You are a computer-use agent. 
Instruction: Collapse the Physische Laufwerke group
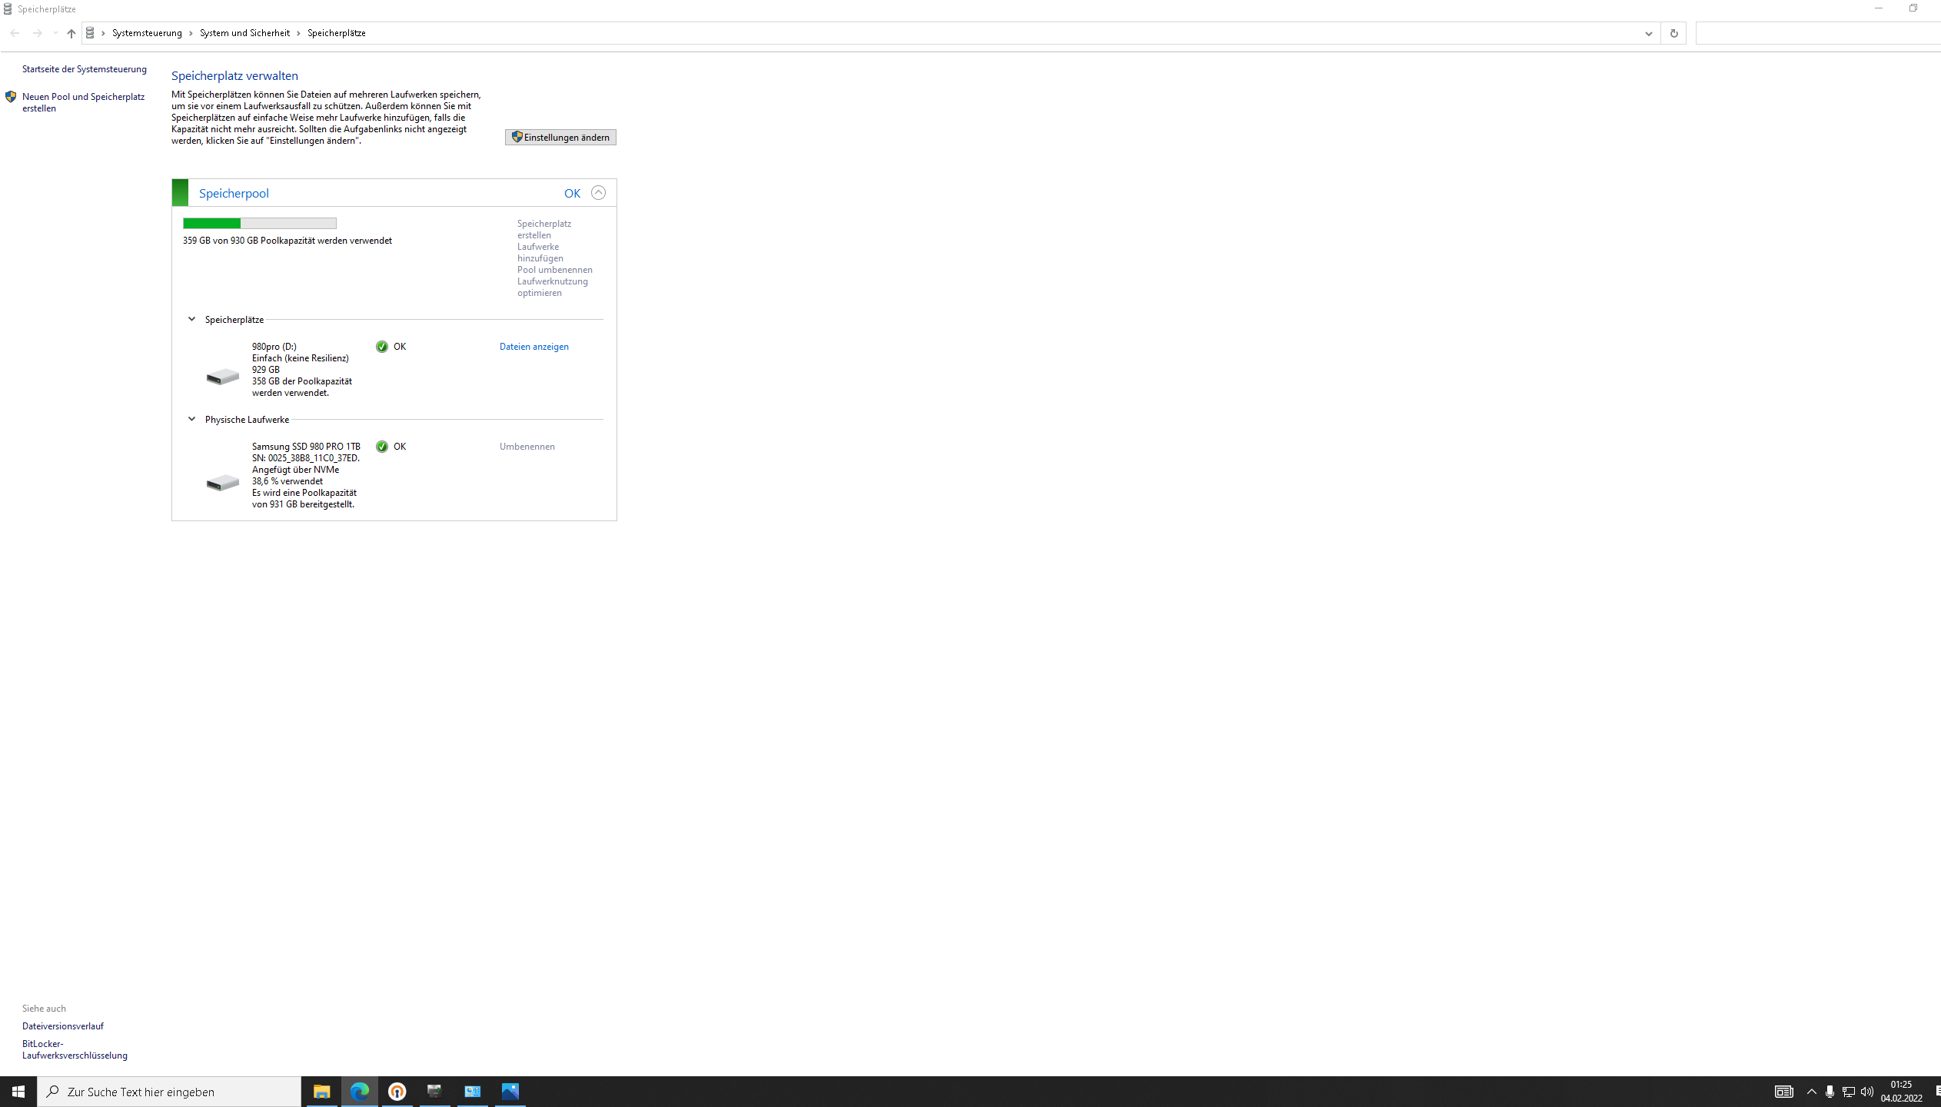click(x=191, y=419)
